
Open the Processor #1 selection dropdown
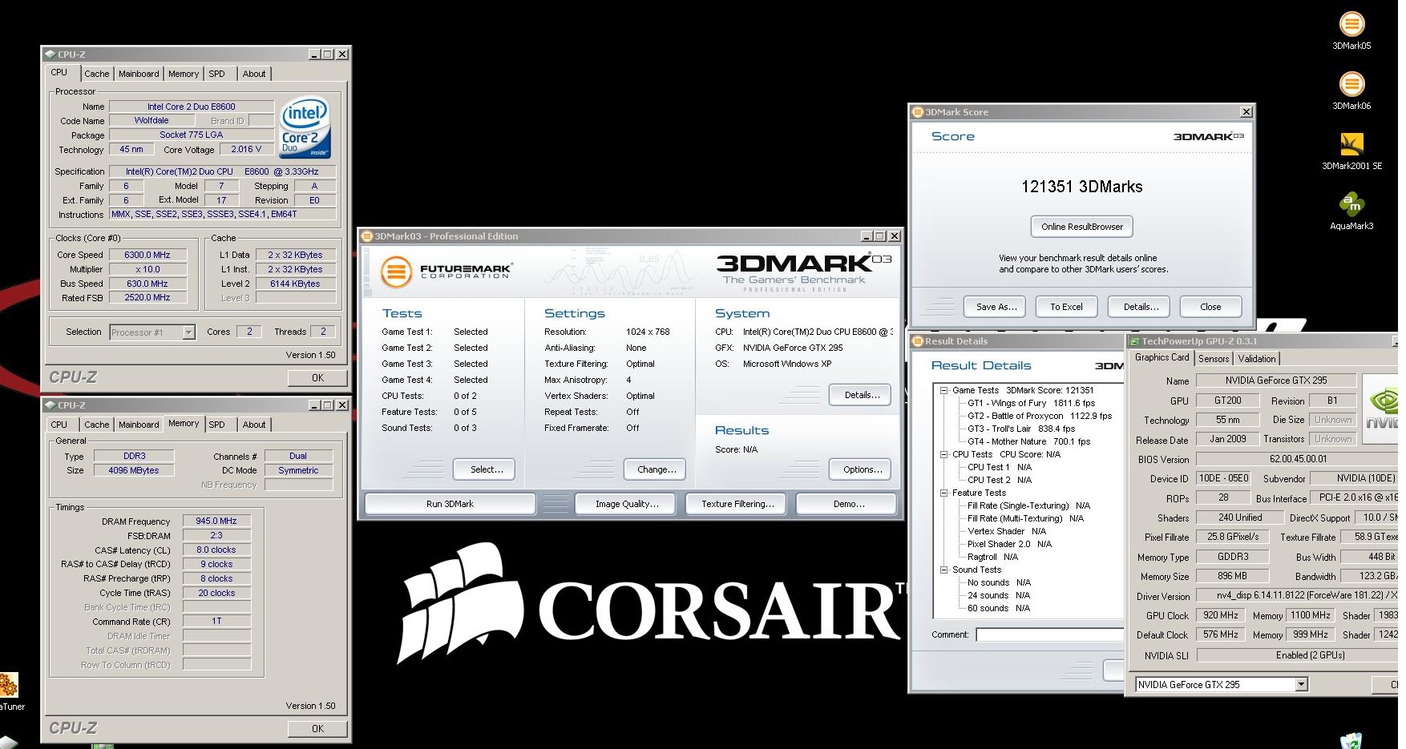pyautogui.click(x=188, y=332)
